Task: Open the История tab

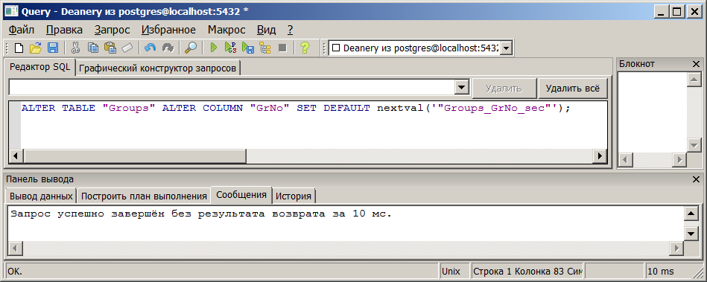Action: (294, 196)
